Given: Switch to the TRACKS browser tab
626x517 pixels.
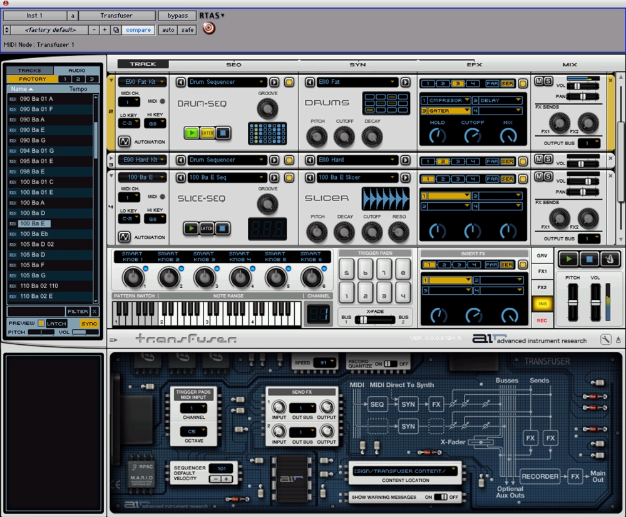Looking at the screenshot, I should coord(29,70).
